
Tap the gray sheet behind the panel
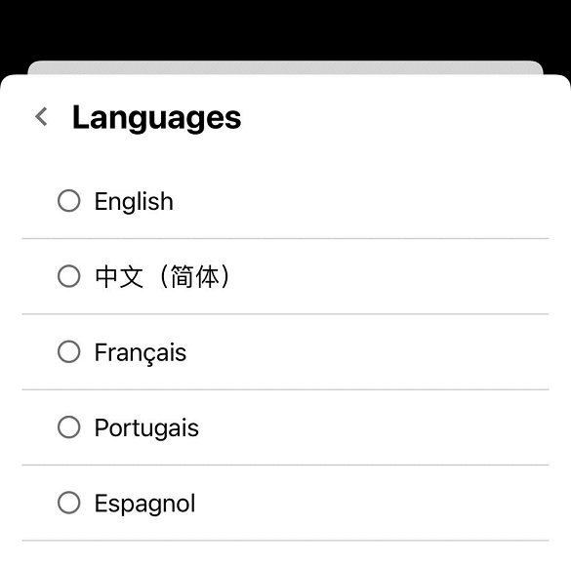(x=285, y=67)
